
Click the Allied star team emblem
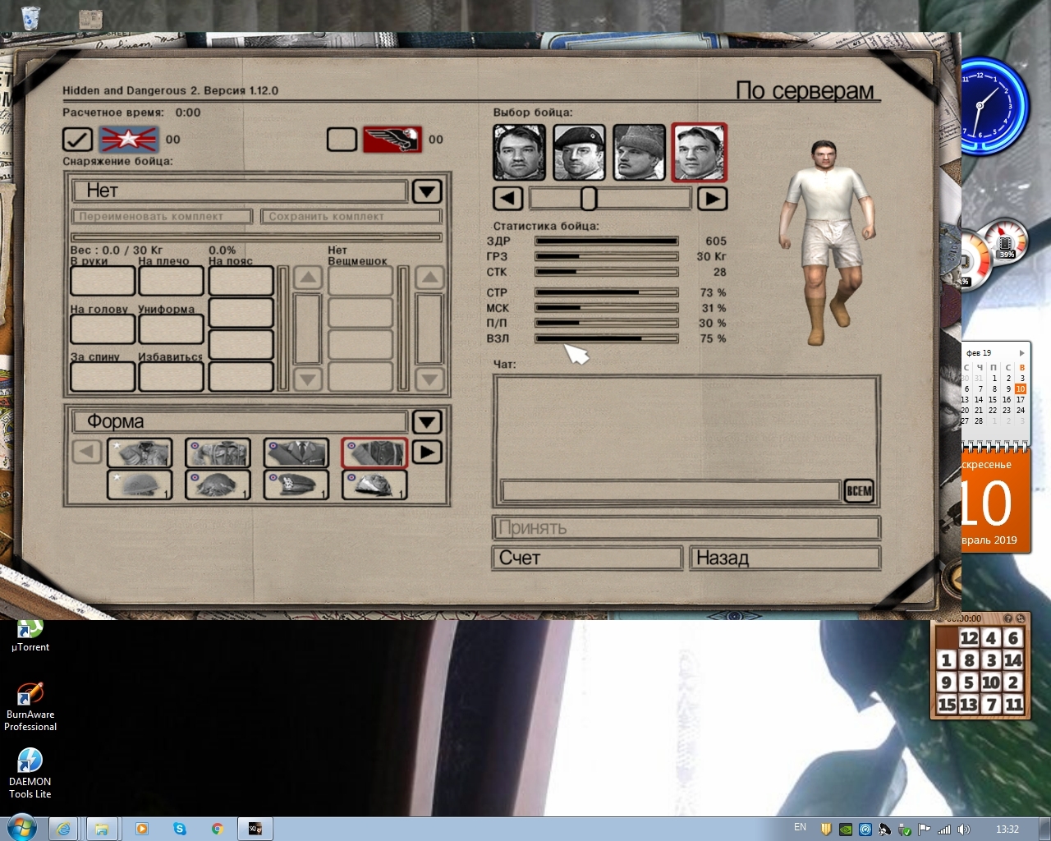[x=128, y=140]
